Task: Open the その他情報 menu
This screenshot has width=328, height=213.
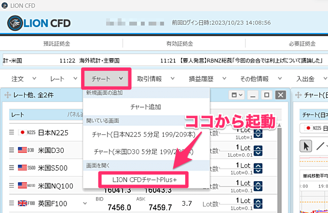Action: point(261,79)
